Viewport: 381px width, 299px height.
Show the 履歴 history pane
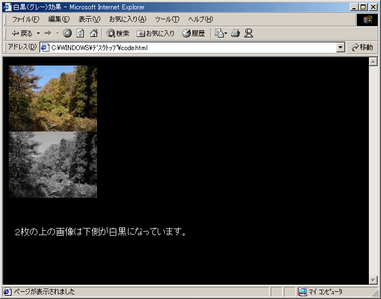tap(194, 33)
